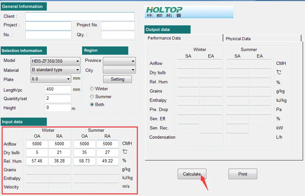This screenshot has height=196, width=305.
Task: Click the Qty. input field
Action: point(118,35)
